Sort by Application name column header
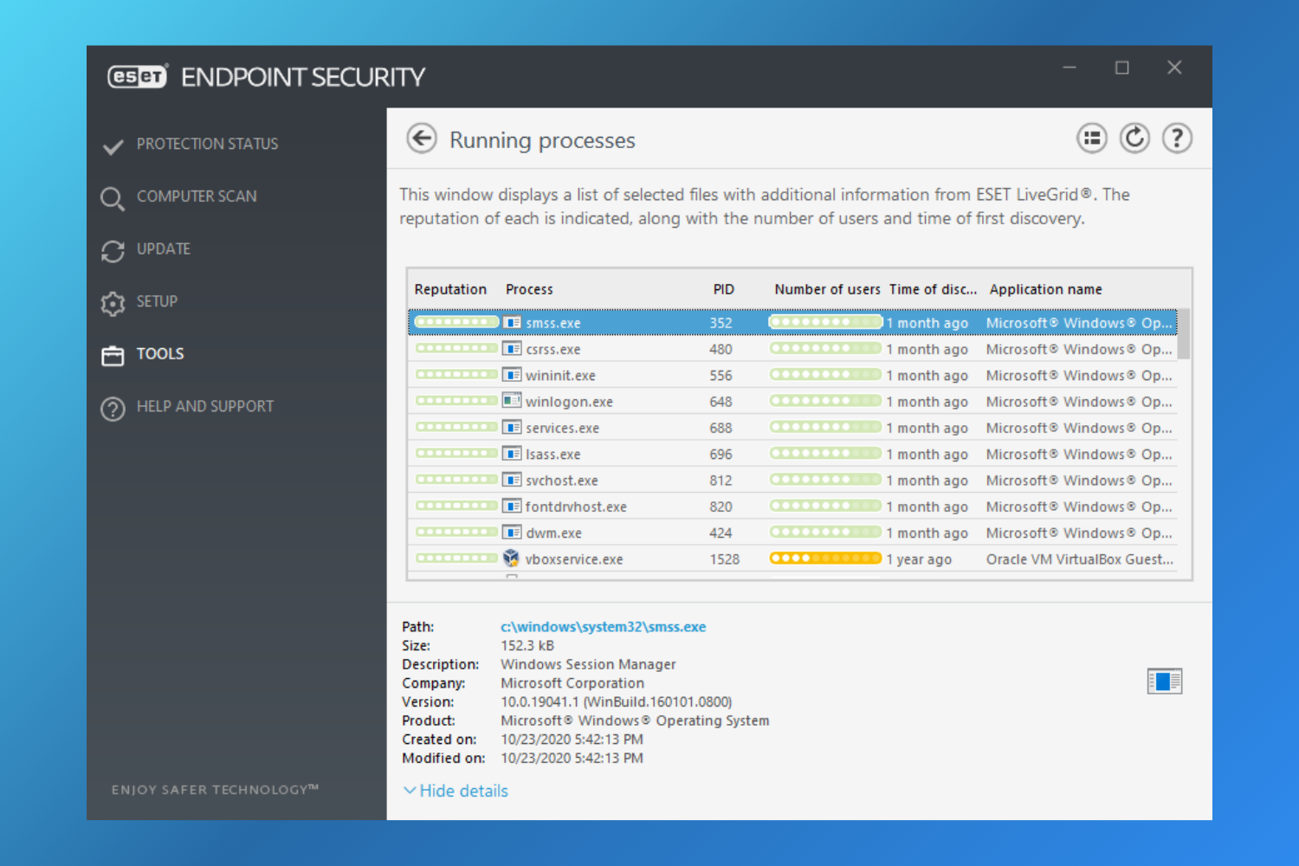 [1046, 289]
